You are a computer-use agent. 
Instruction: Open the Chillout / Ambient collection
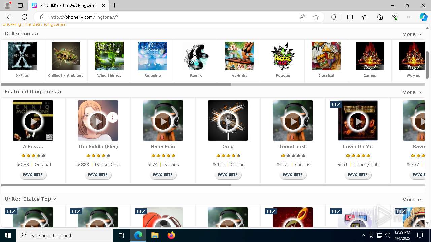66,56
